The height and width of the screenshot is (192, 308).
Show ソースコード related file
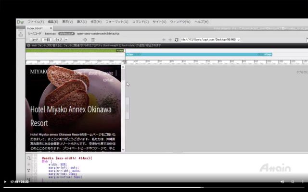(x=35, y=34)
